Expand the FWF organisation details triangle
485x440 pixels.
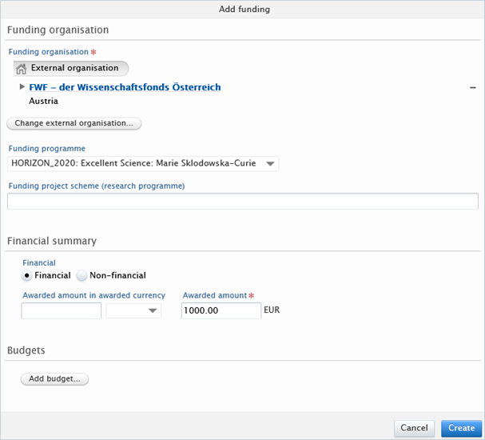tap(22, 86)
